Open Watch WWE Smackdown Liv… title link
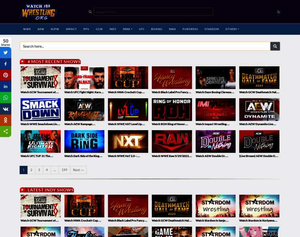Viewport: 300px width, 237px height. (x=40, y=124)
